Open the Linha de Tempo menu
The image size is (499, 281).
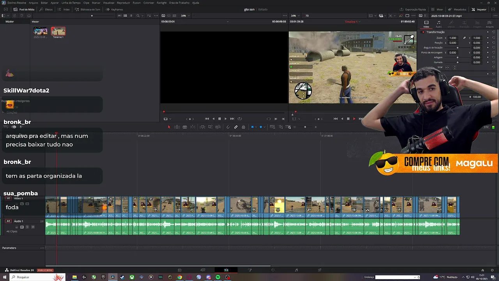(71, 3)
